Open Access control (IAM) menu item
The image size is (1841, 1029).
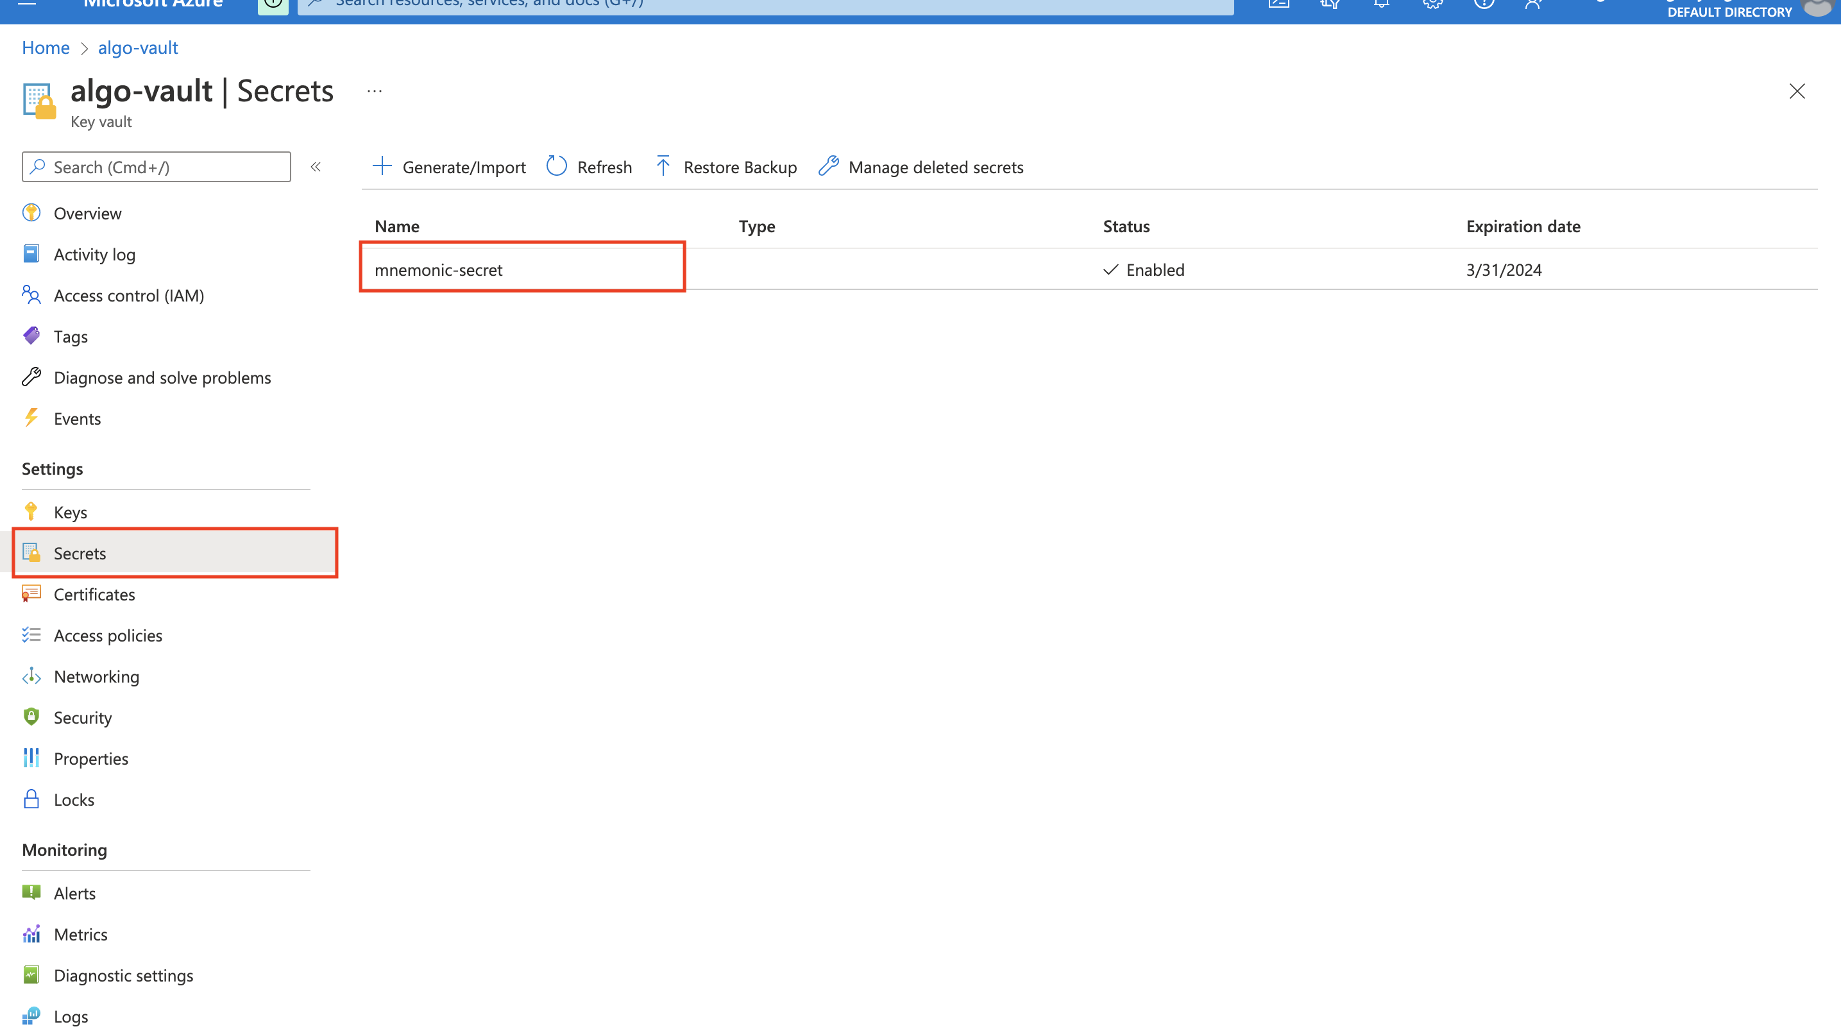[128, 295]
